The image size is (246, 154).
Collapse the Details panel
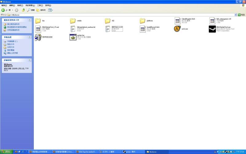(x=30, y=60)
